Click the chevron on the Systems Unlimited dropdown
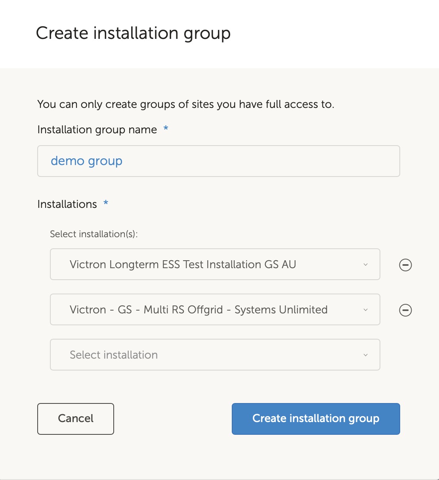The height and width of the screenshot is (480, 439). pos(365,310)
